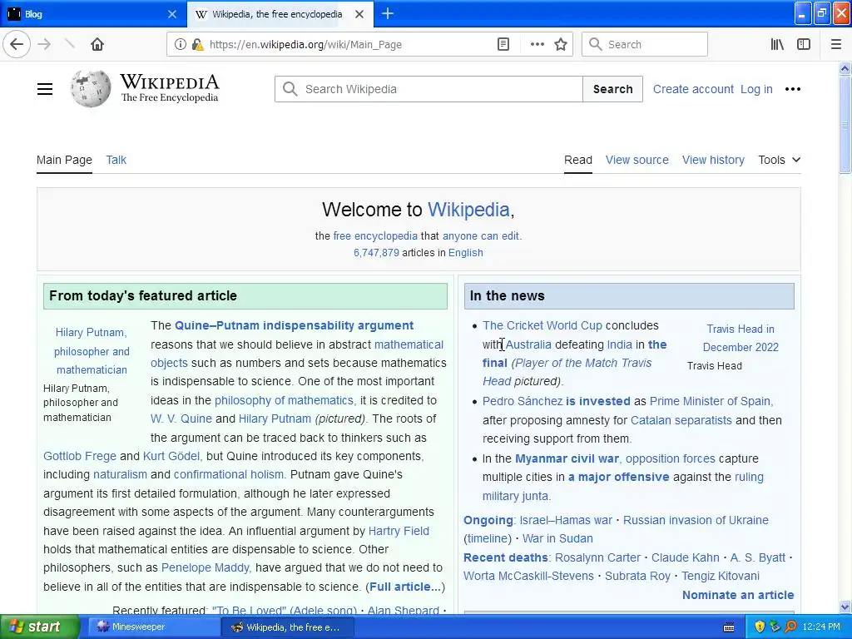
Task: Open the confirmational holism link
Action: pos(230,474)
